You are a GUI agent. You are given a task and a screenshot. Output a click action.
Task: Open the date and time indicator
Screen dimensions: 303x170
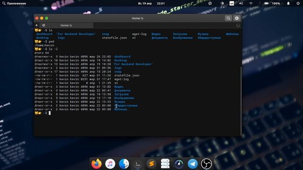click(x=151, y=3)
